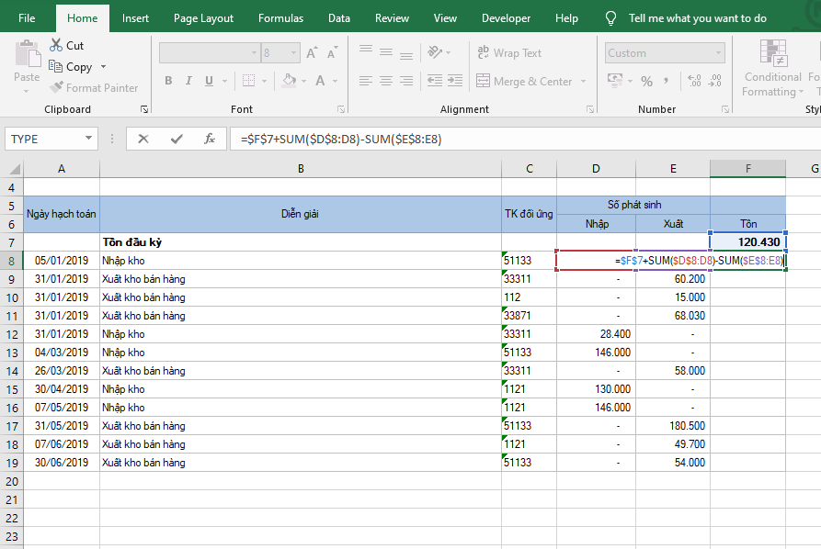Cancel the formula entry with X
Image resolution: width=821 pixels, height=549 pixels.
[143, 139]
